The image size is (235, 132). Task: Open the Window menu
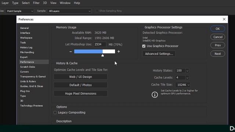65,3
